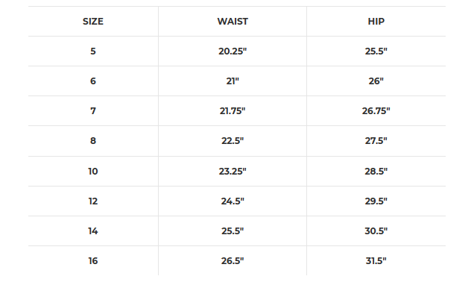The height and width of the screenshot is (282, 474).
Task: Click the HIP column header
Action: [x=376, y=22]
